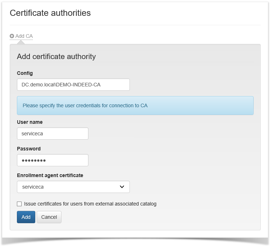The height and width of the screenshot is (248, 273).
Task: Click the Password label
Action: (x=29, y=149)
